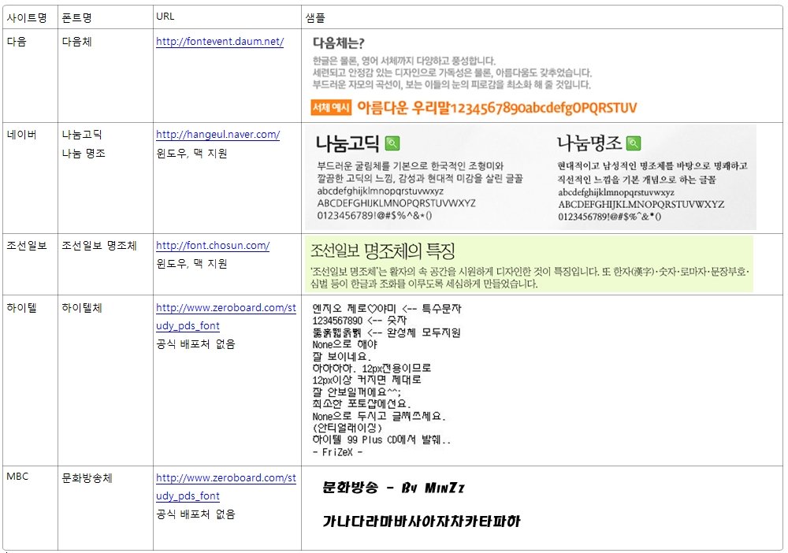Select 나눔고딕 in the 폰트명 column

coord(82,135)
